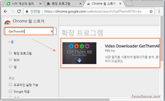Enable the 오프라인 실행 가능 checkbox
This screenshot has width=165, height=101.
coord(10,84)
